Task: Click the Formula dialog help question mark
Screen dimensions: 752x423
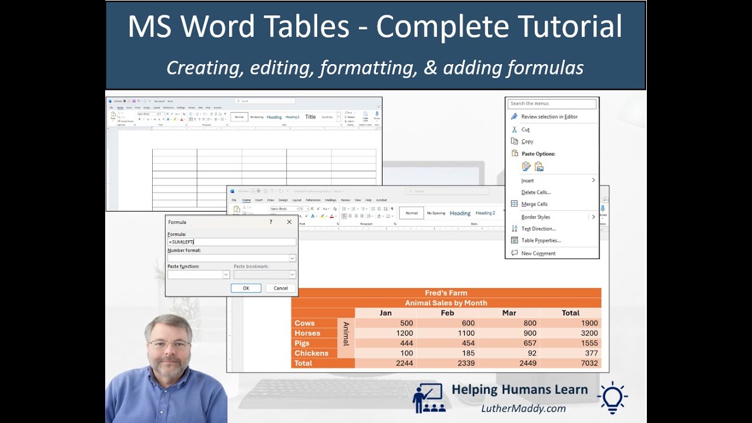Action: pos(271,222)
